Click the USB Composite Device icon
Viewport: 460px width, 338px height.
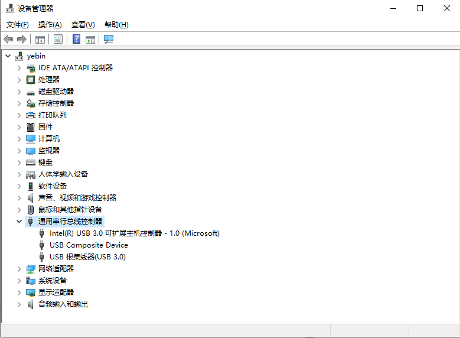click(42, 245)
